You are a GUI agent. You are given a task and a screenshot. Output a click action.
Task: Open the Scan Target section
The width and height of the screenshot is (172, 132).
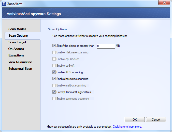(17, 42)
